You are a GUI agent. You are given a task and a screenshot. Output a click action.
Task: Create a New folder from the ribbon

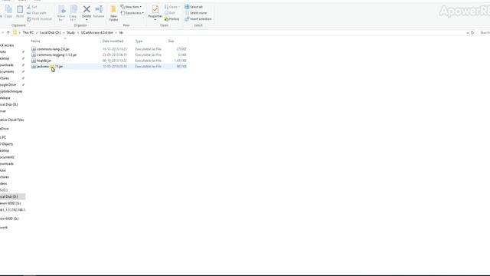click(113, 13)
